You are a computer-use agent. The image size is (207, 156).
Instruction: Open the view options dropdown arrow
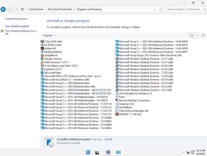tap(196, 36)
